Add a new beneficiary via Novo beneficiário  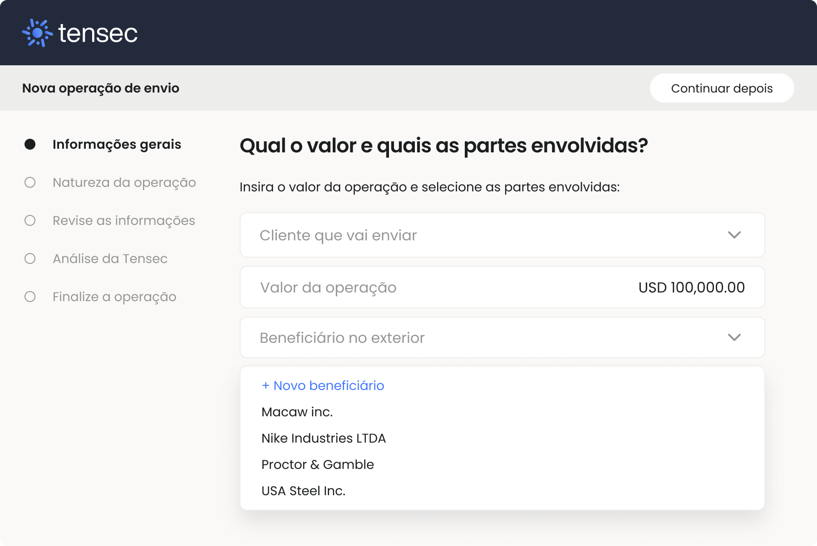coord(323,385)
